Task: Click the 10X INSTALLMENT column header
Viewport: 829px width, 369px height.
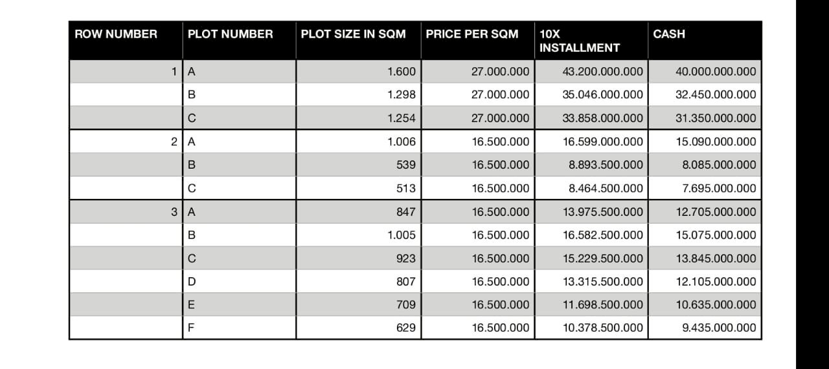Action: [580, 41]
